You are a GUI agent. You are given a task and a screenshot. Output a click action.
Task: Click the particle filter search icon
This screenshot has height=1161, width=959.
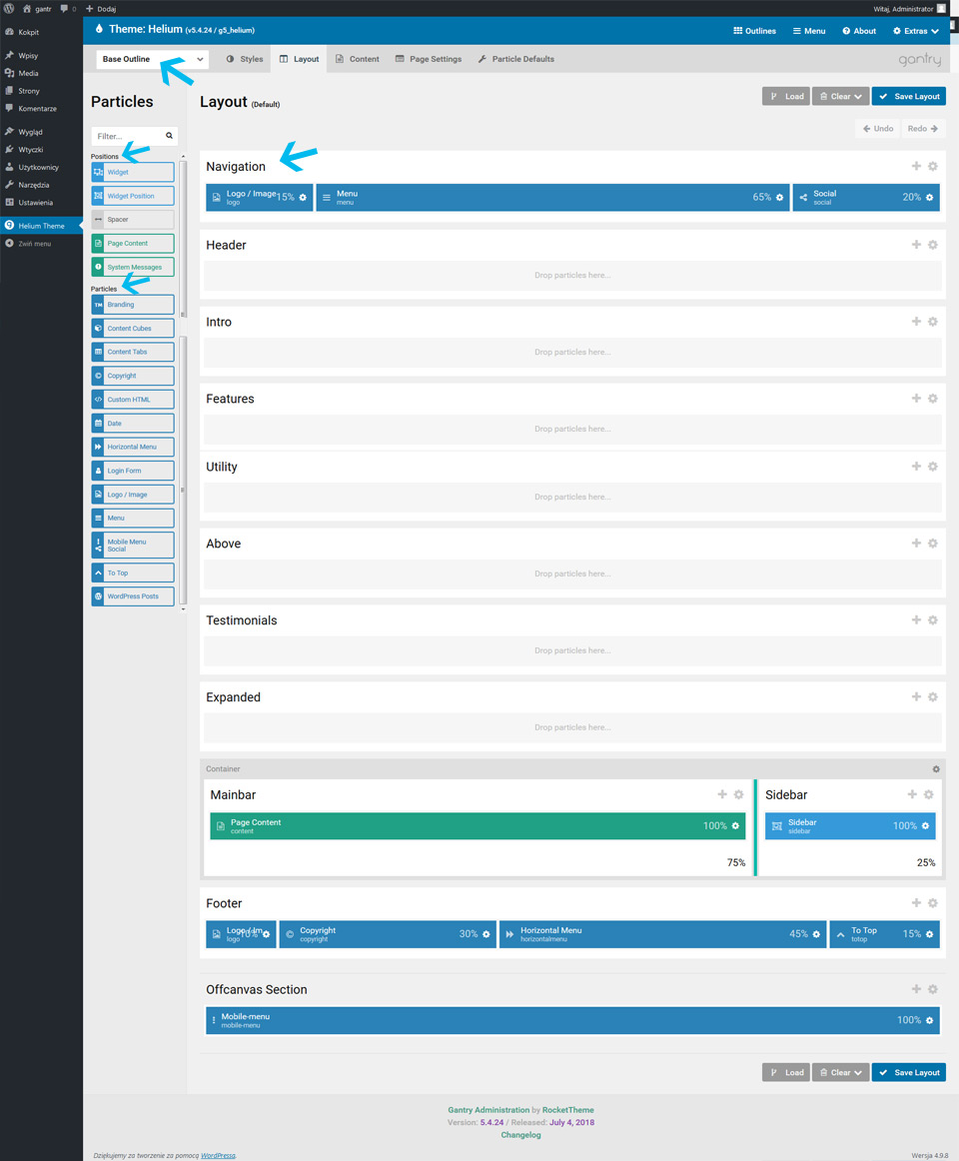click(x=169, y=136)
